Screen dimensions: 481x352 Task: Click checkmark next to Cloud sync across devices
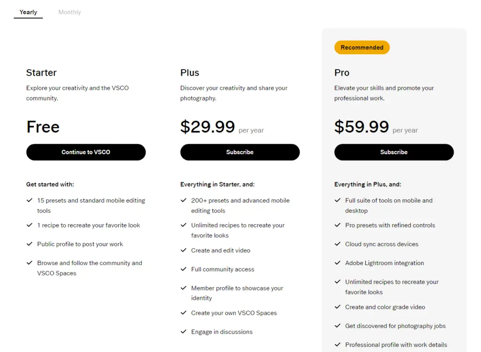pos(337,244)
